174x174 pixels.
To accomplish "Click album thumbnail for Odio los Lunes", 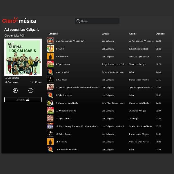I will click(x=50, y=95).
